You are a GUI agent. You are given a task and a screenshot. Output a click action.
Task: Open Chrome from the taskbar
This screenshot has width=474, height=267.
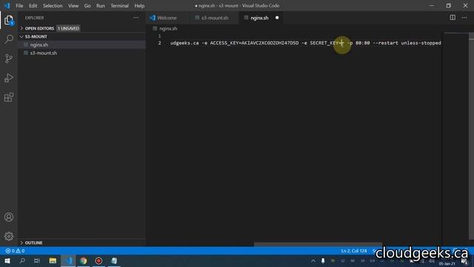(x=84, y=260)
